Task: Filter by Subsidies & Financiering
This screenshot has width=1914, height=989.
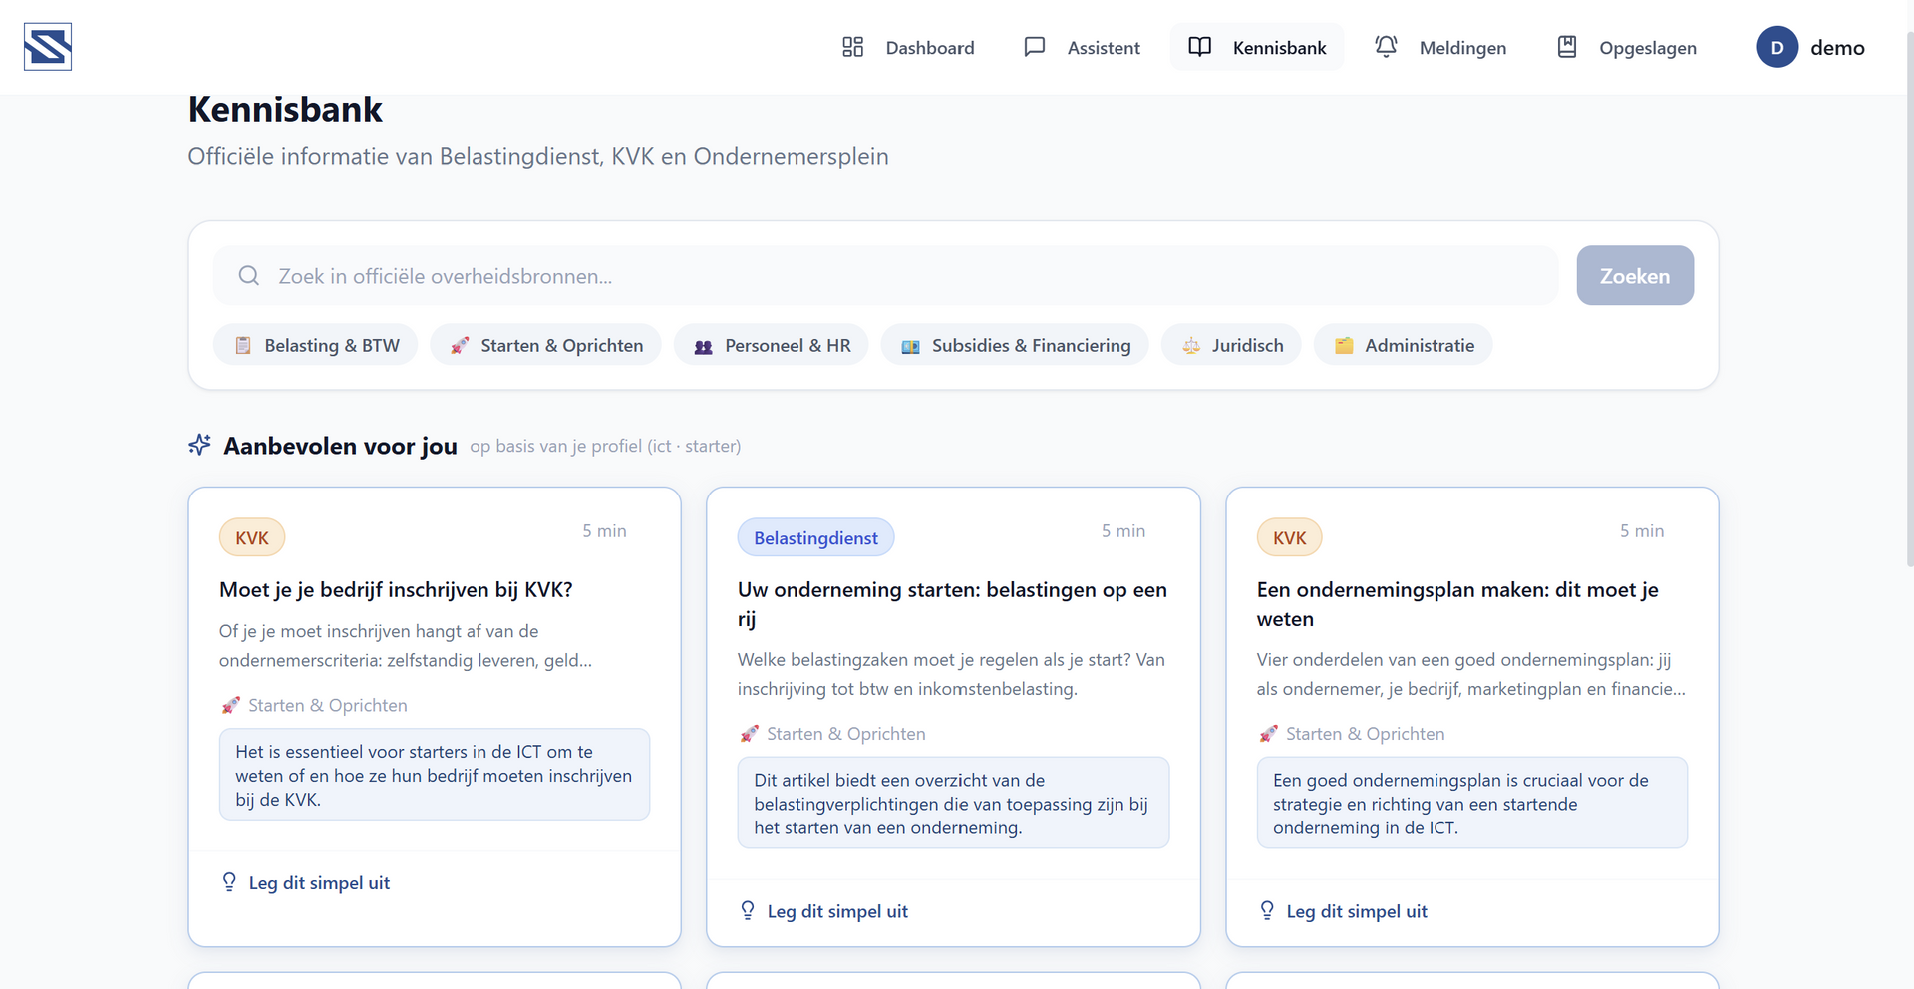Action: [x=1015, y=345]
